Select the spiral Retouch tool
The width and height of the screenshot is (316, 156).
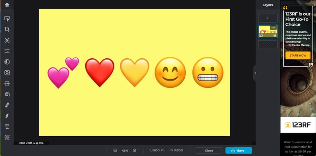7,94
